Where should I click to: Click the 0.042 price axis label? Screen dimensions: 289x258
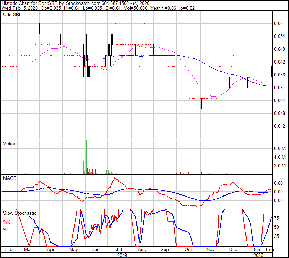click(280, 62)
